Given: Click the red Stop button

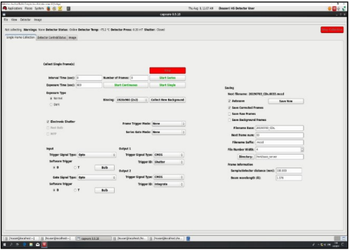Looking at the screenshot, I should (x=167, y=70).
